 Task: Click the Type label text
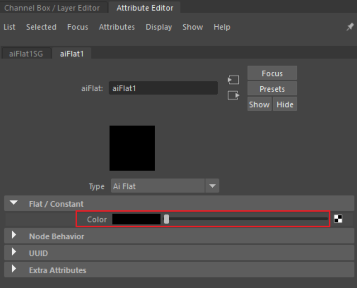coord(97,187)
